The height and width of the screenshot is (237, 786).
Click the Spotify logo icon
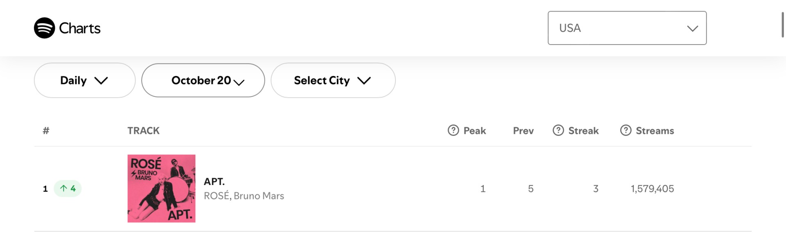(44, 28)
